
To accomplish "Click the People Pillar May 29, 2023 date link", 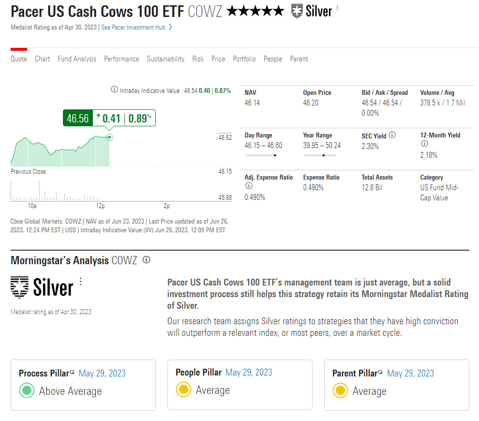I will pyautogui.click(x=249, y=373).
